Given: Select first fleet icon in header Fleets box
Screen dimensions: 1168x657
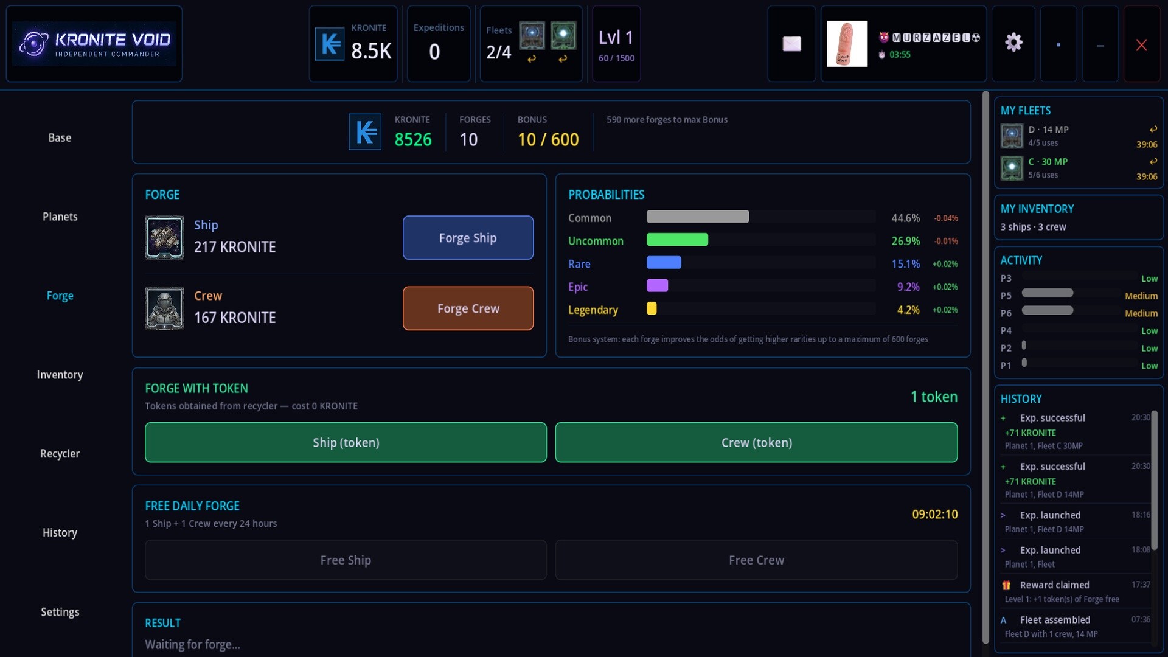Looking at the screenshot, I should click(532, 36).
